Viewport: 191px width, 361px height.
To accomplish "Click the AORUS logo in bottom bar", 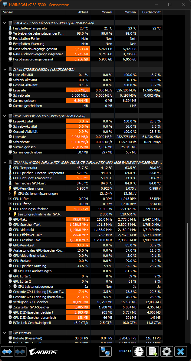I will pyautogui.click(x=43, y=352).
